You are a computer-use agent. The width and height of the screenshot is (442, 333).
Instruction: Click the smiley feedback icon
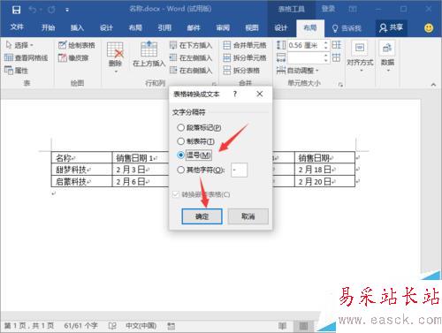tap(429, 28)
